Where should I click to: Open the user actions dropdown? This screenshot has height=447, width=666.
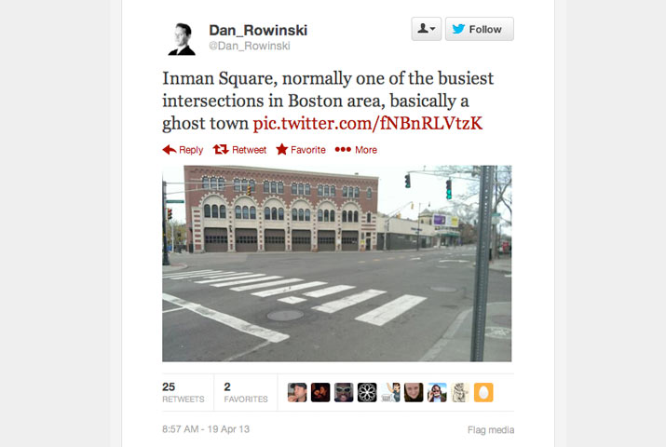click(x=426, y=29)
